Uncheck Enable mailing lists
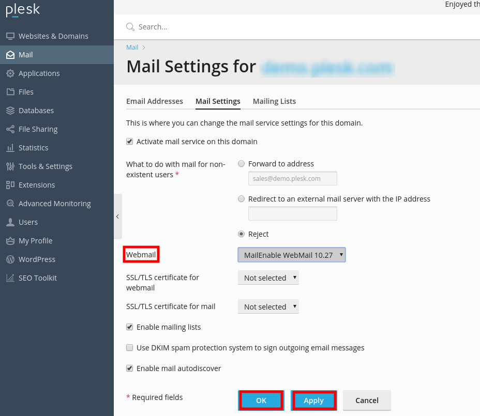Image resolution: width=480 pixels, height=416 pixels. click(x=130, y=327)
